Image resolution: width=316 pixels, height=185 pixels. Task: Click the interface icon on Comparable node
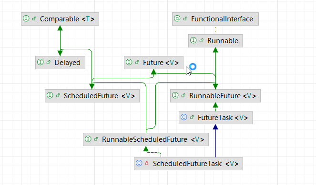click(x=26, y=18)
